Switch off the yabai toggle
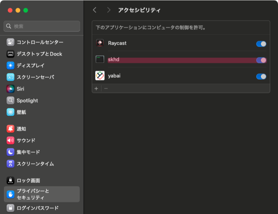 point(261,77)
